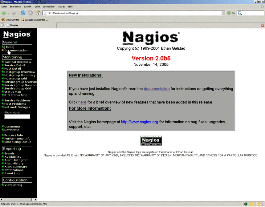The height and width of the screenshot is (207, 265).
Task: Visit the http://www.nagios.org link
Action: [140, 122]
